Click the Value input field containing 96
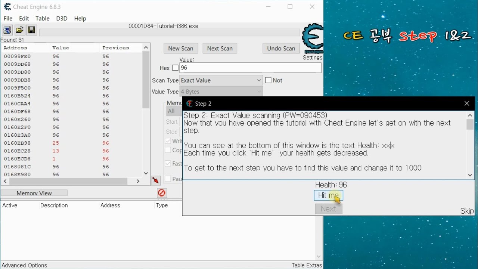The image size is (478, 269). click(250, 68)
